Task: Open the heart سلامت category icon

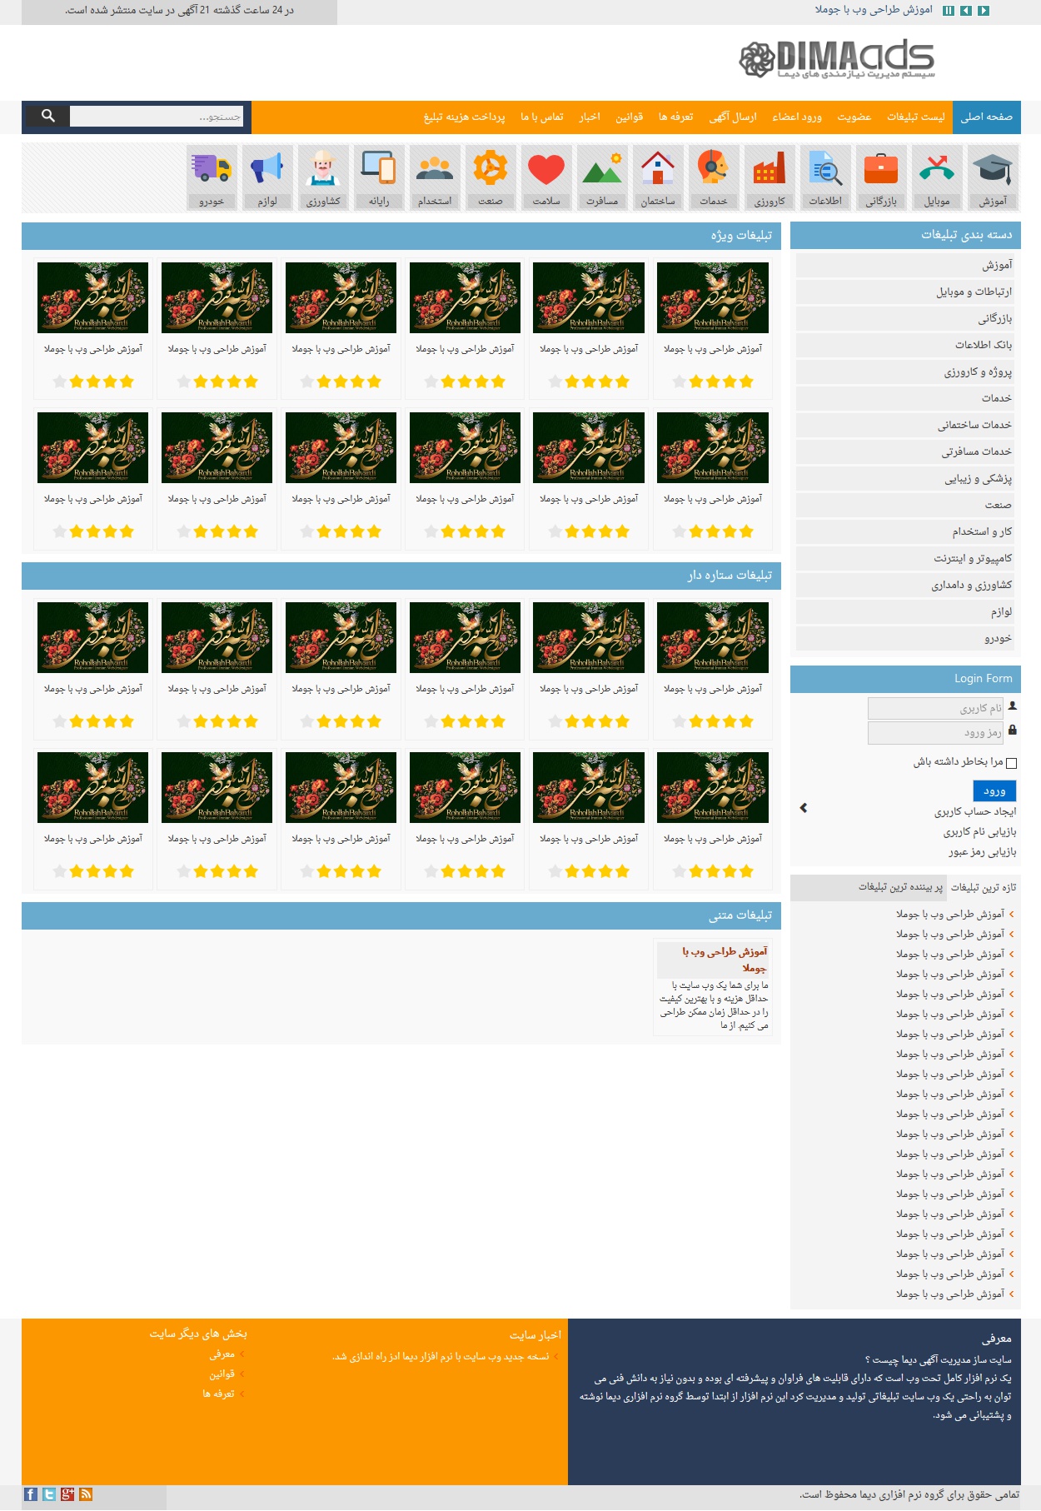Action: [546, 169]
